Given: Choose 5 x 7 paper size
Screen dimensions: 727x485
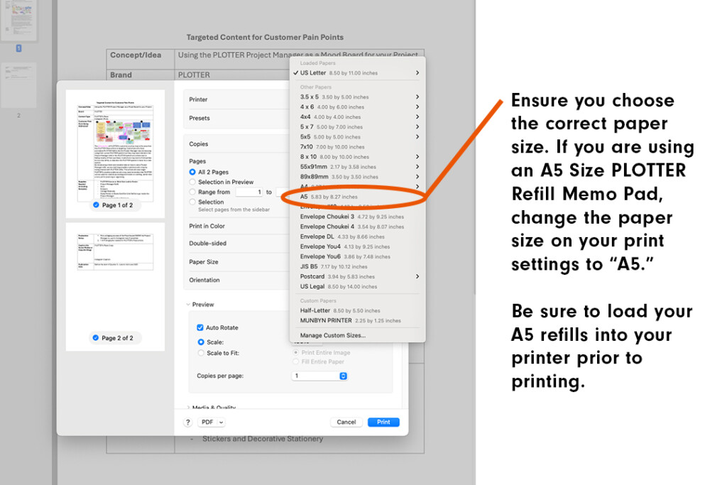Looking at the screenshot, I should [357, 127].
